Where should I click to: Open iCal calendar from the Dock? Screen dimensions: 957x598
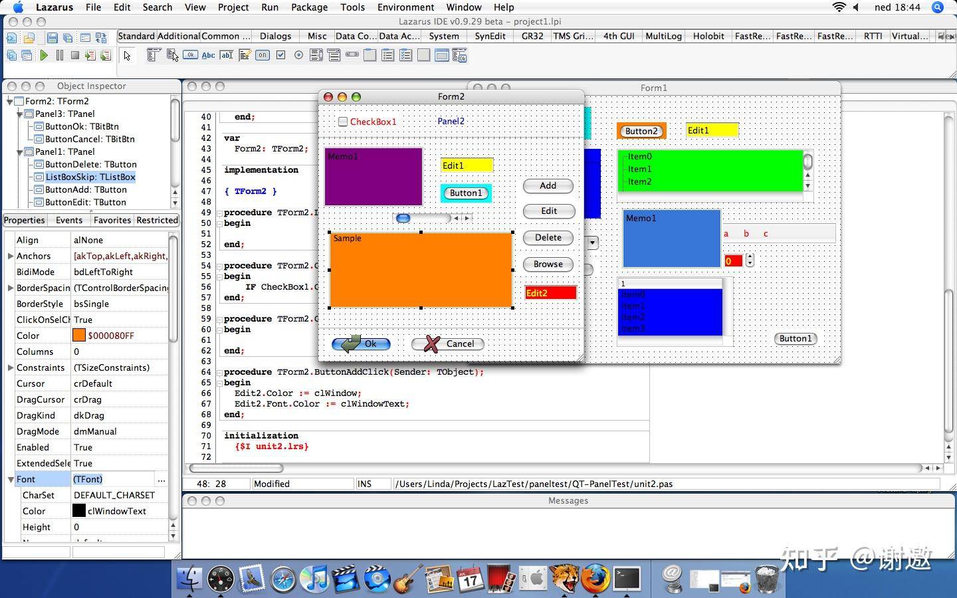click(x=470, y=578)
